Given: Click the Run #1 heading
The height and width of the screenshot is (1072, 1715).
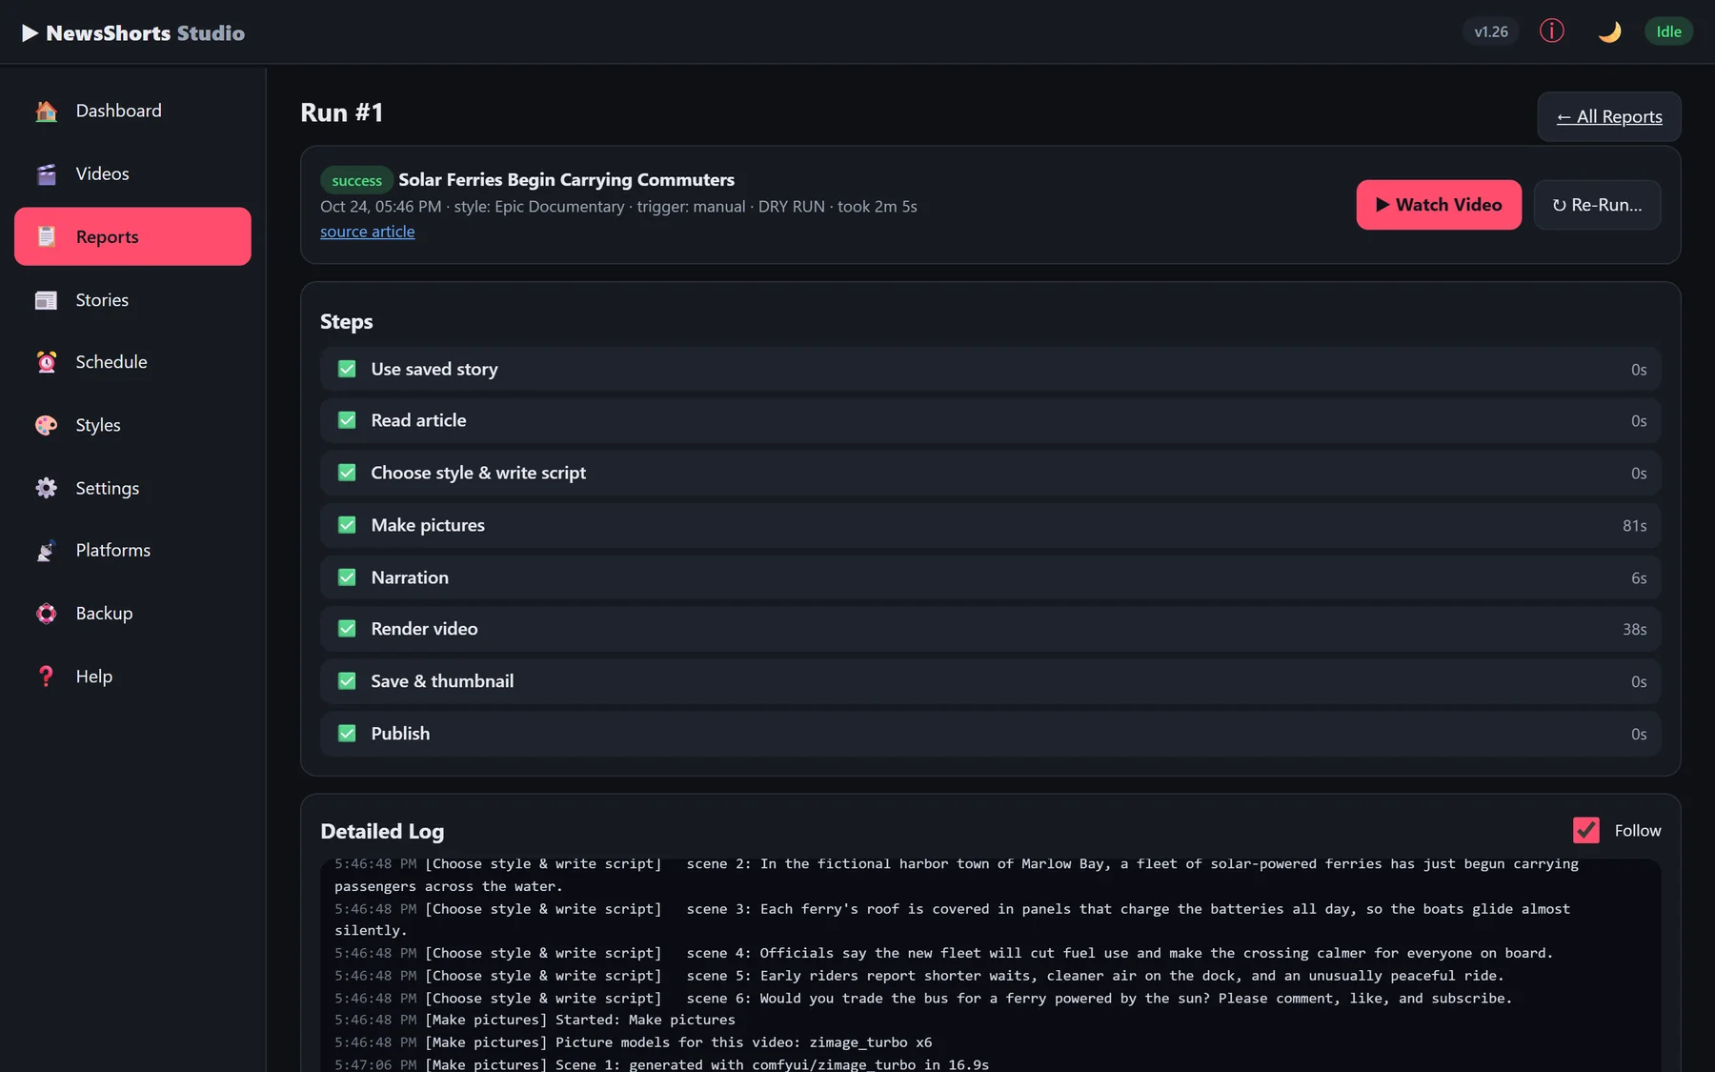Looking at the screenshot, I should [x=342, y=112].
